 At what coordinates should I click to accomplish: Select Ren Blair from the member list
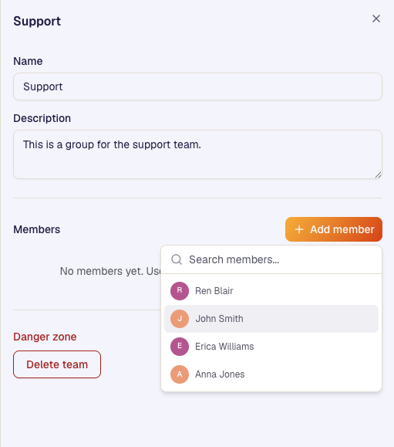coord(271,291)
